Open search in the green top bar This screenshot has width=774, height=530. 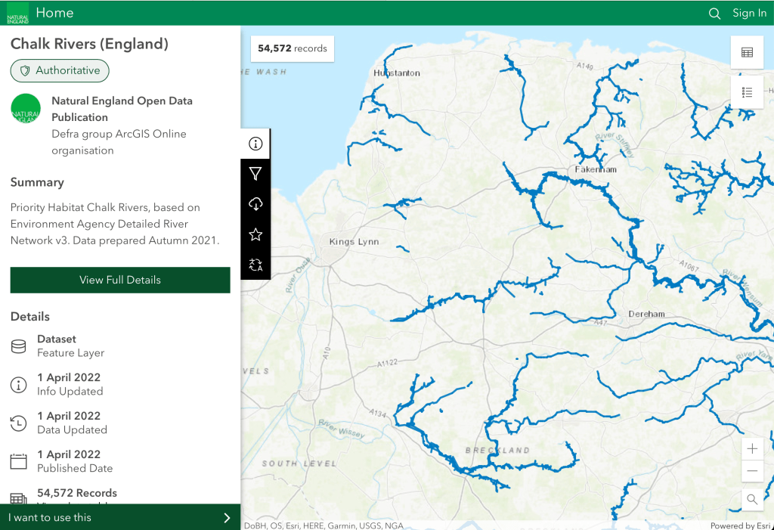click(714, 13)
